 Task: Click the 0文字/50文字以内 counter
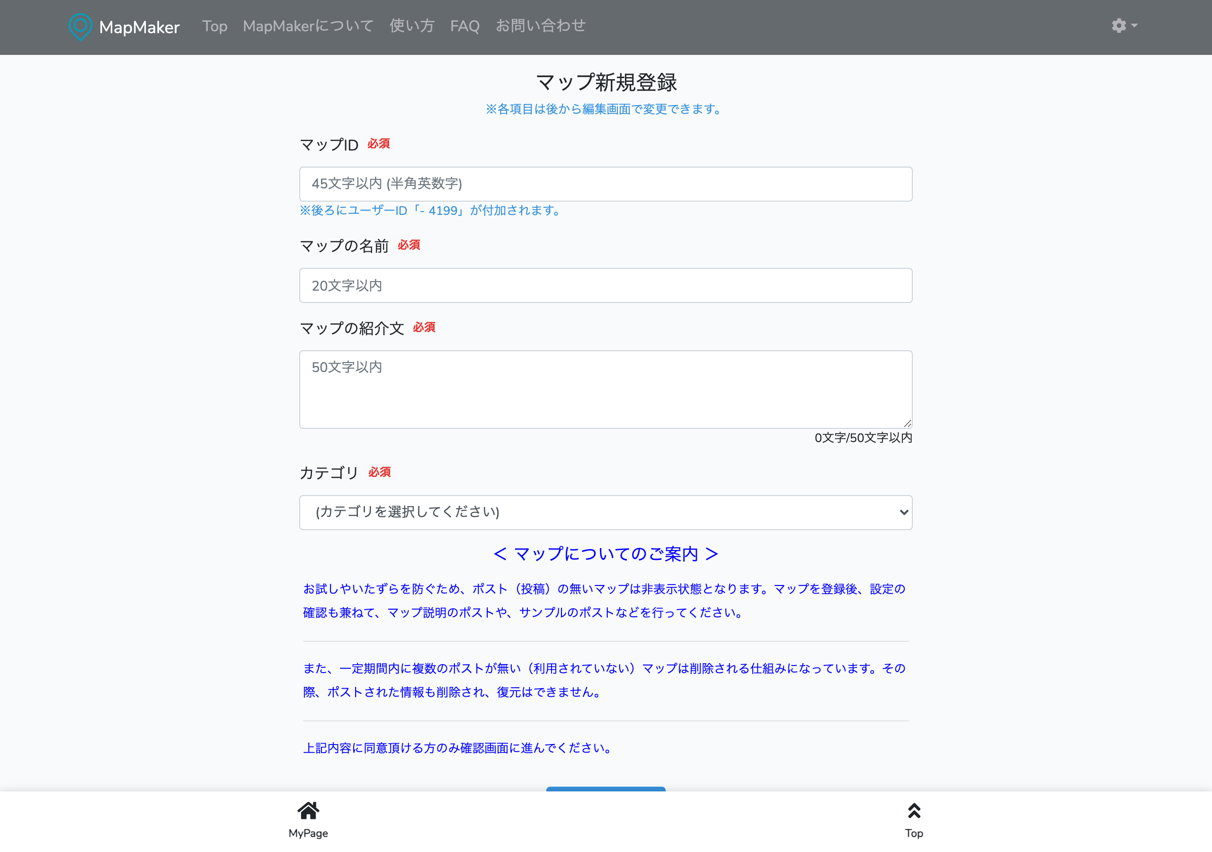(863, 438)
